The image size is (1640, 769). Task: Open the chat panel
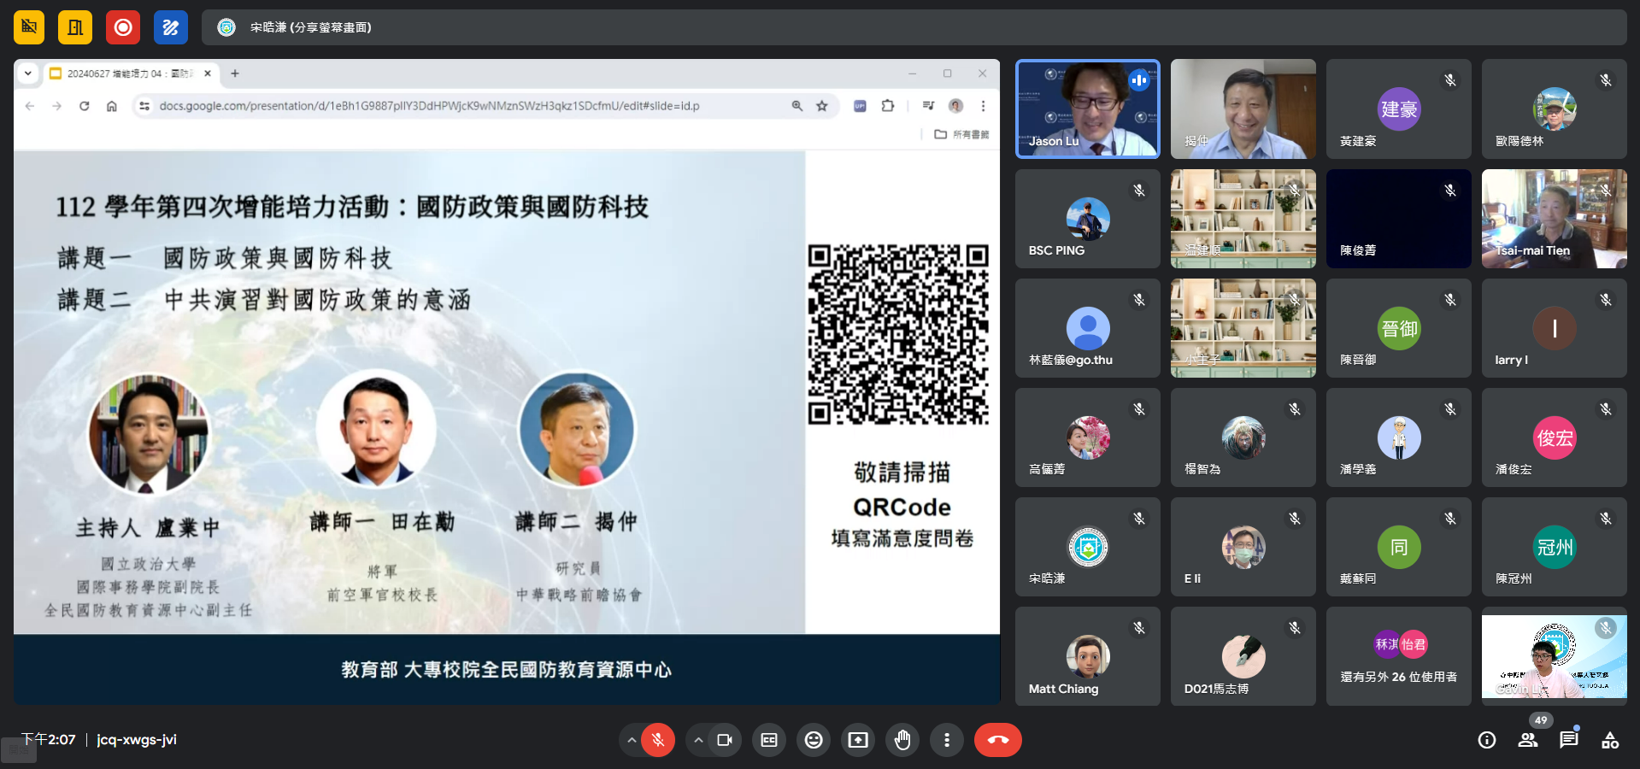coord(1569,740)
